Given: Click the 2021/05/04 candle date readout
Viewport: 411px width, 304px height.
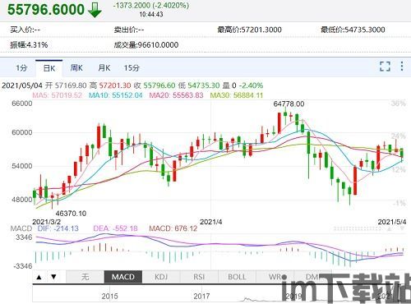Looking at the screenshot, I should (22, 85).
